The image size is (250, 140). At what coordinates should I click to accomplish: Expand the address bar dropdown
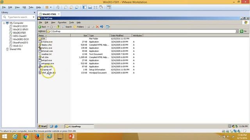pos(237,31)
